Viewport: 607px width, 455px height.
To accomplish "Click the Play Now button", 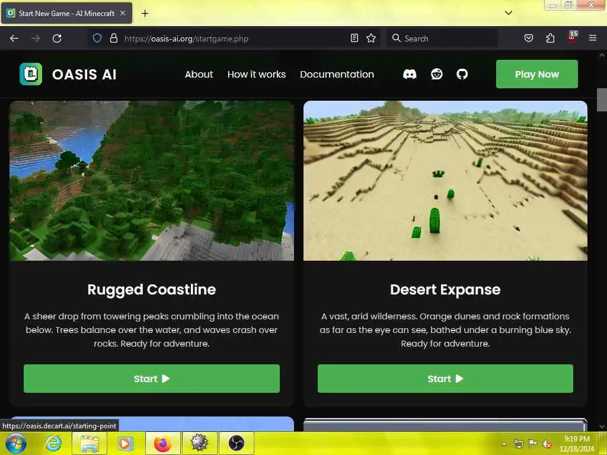I will coord(537,74).
